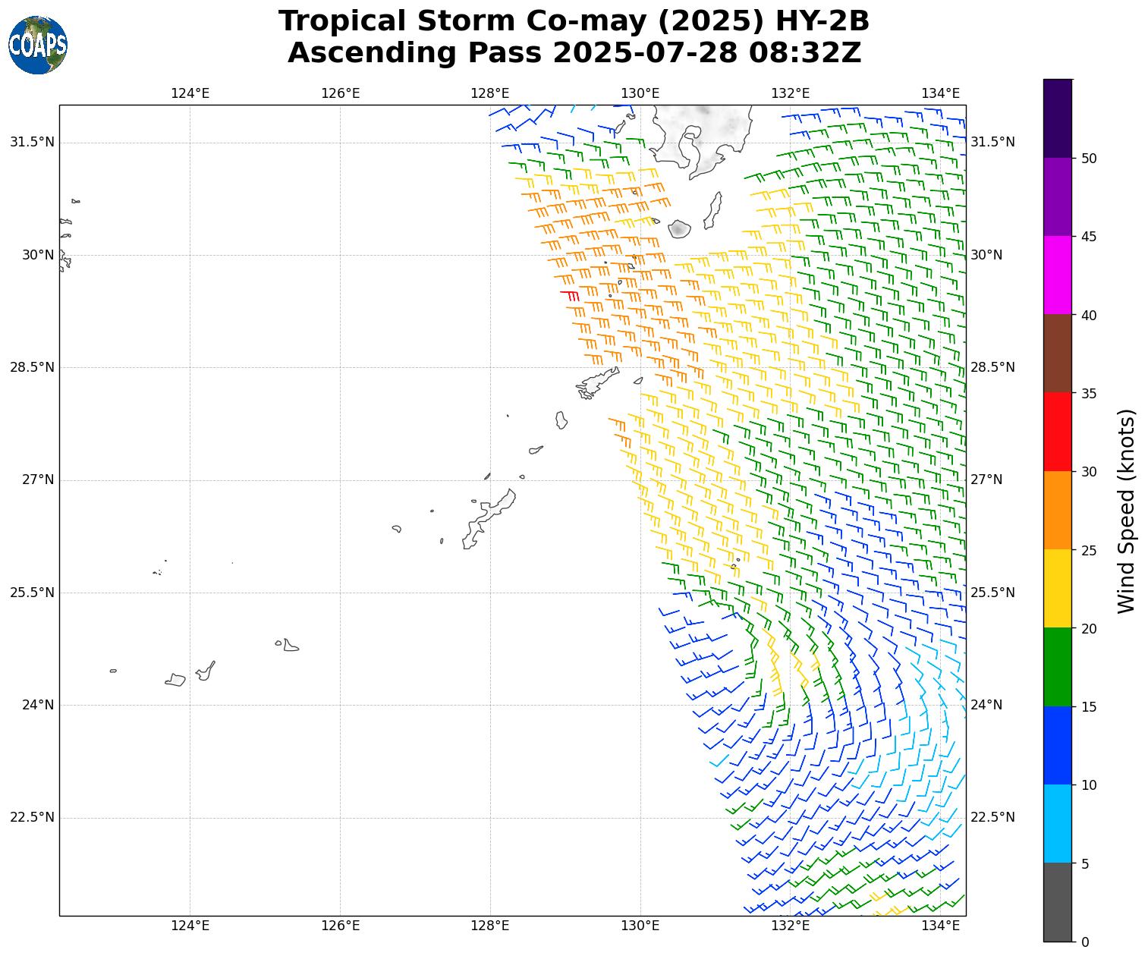1148x959 pixels.
Task: Select the dark purple top colorbar segment
Action: tap(1057, 118)
